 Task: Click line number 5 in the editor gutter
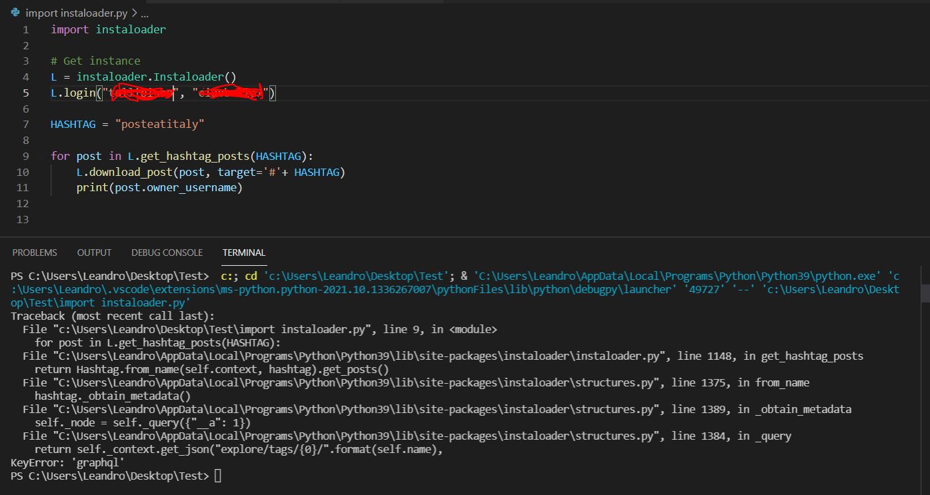[x=25, y=93]
